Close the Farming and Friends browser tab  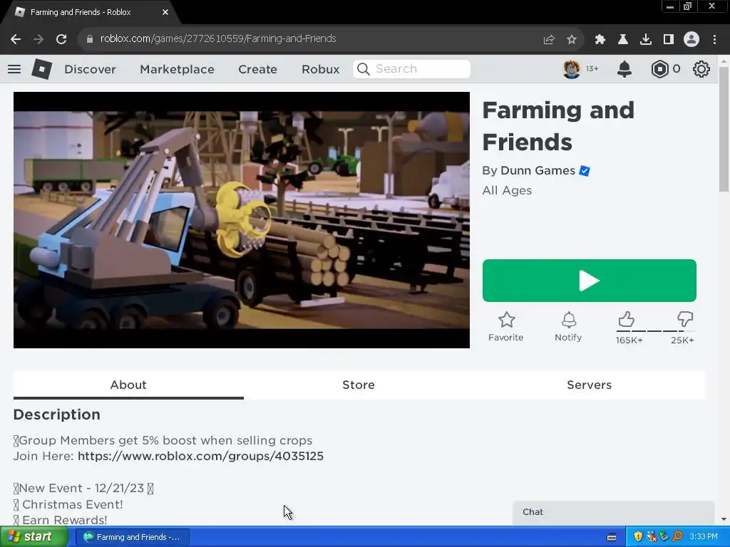point(165,12)
